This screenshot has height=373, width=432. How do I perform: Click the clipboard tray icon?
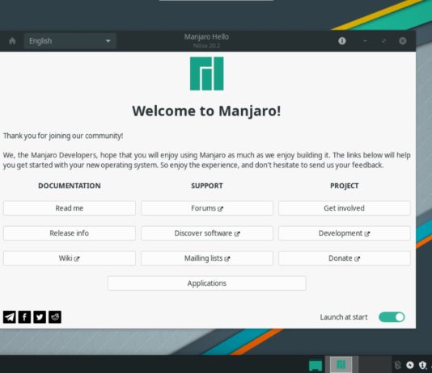pos(397,365)
